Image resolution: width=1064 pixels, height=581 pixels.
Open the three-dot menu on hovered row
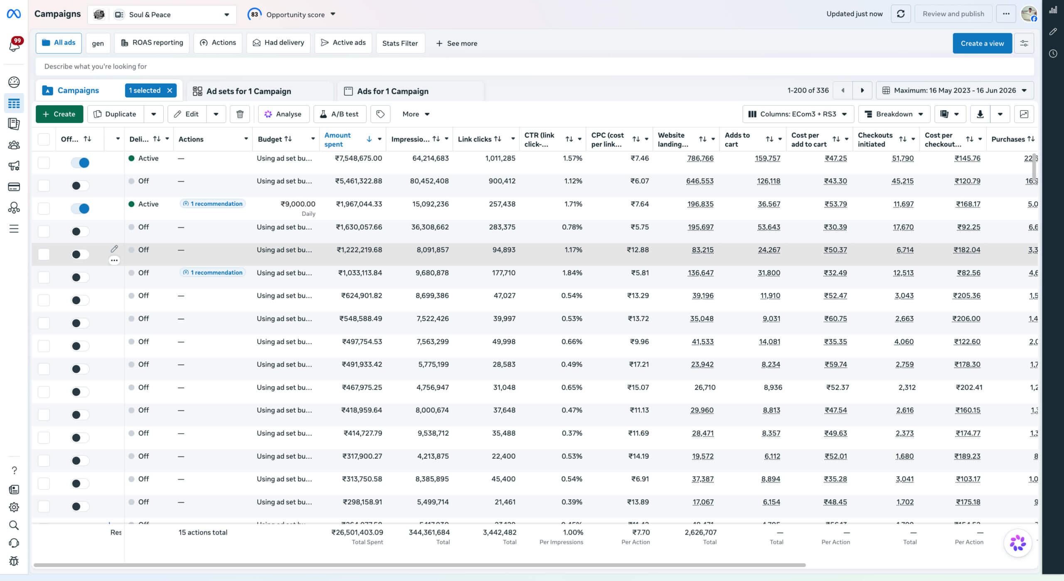[x=114, y=260]
